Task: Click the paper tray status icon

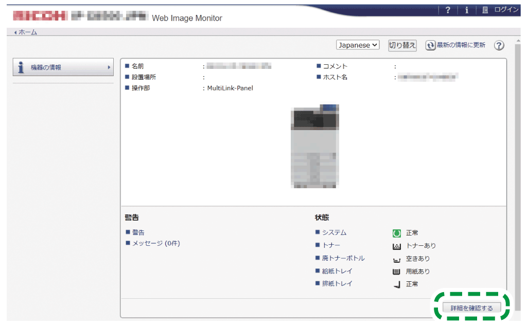Action: [396, 272]
